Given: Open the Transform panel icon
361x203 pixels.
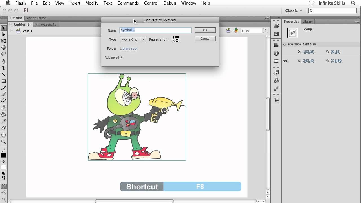Looking at the screenshot, I should point(276,61).
